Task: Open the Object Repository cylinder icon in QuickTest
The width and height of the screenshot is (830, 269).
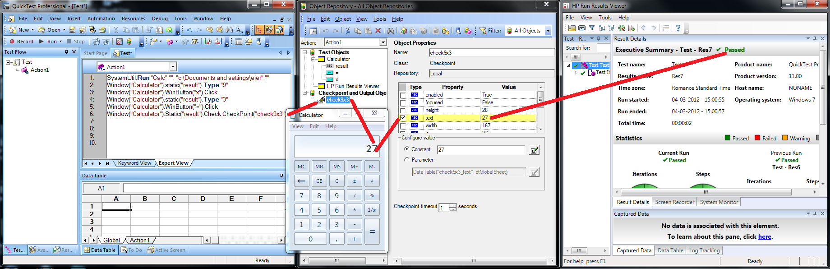Action: point(129,42)
